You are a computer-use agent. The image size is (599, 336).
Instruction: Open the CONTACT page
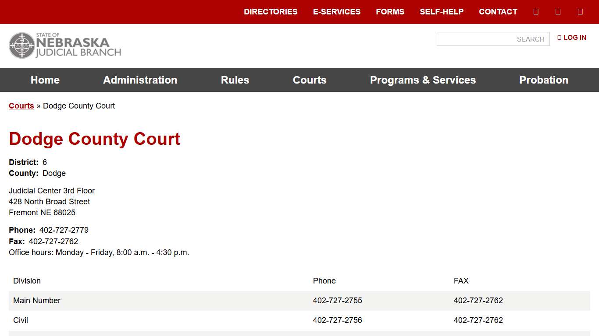click(498, 11)
